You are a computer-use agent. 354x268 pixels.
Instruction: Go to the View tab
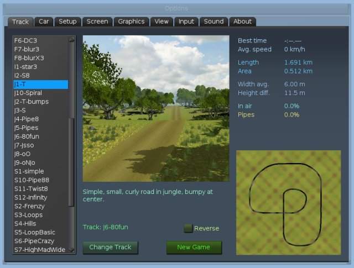click(x=162, y=22)
